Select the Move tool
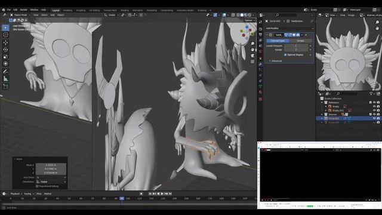The image size is (382, 215). point(5,42)
